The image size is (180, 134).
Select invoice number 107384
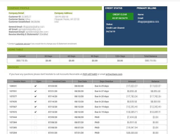coord(13,122)
